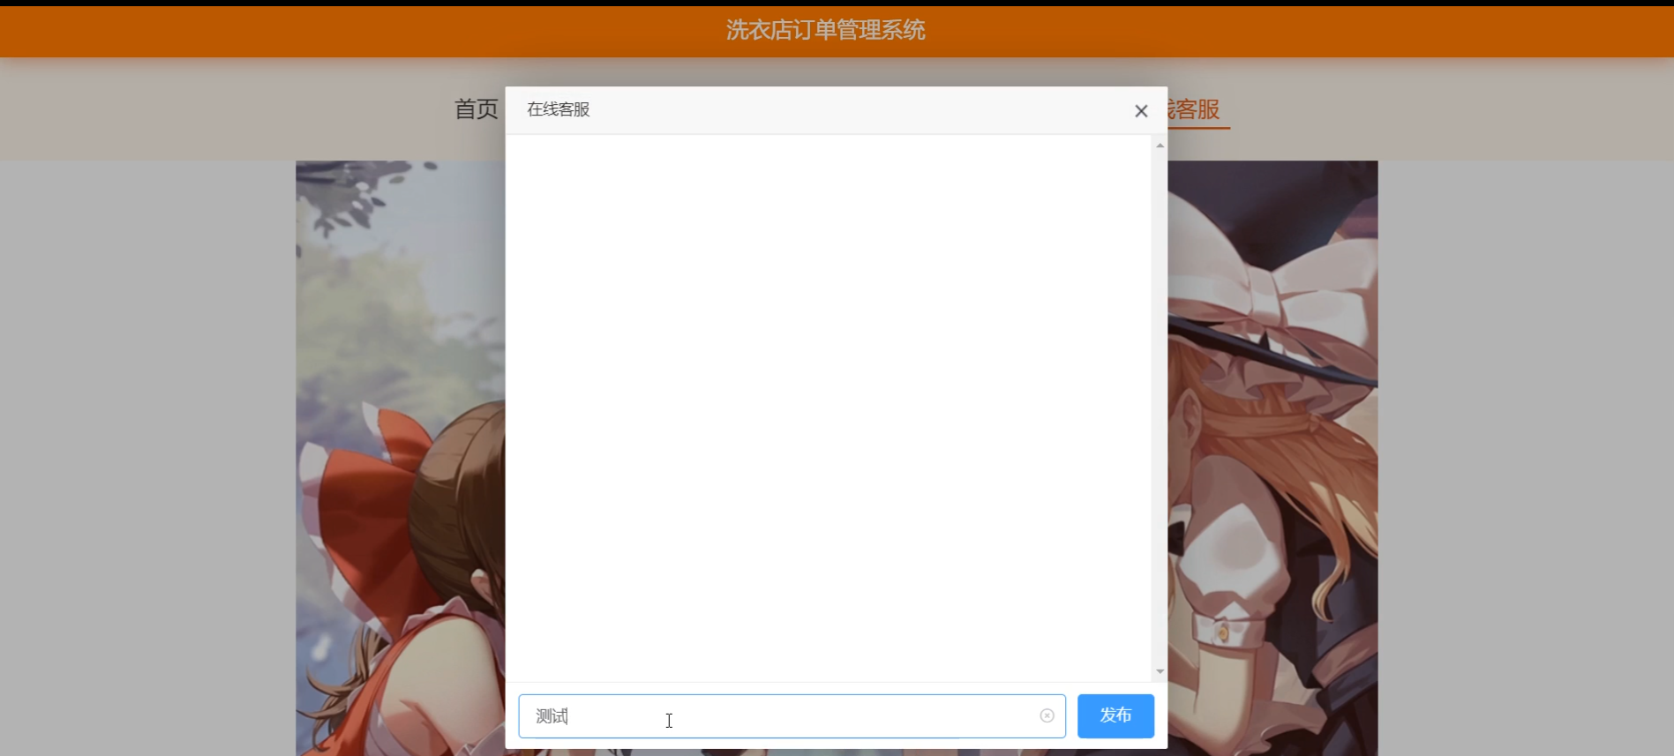Click the 洗衣店订单管理系统 header title
The width and height of the screenshot is (1674, 756).
tap(825, 30)
